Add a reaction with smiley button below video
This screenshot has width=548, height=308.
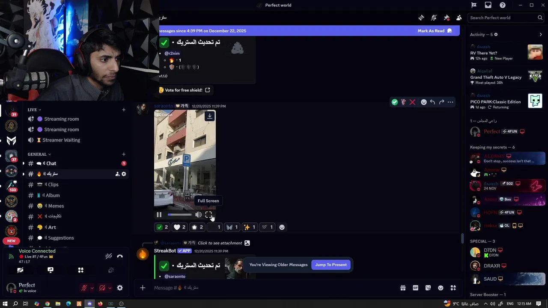point(282,227)
